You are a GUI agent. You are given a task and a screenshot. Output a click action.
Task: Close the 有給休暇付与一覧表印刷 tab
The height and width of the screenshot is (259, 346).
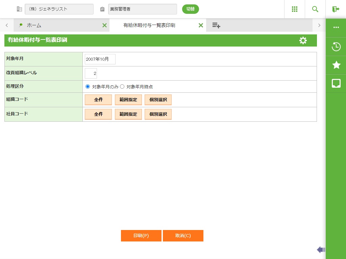coord(201,25)
